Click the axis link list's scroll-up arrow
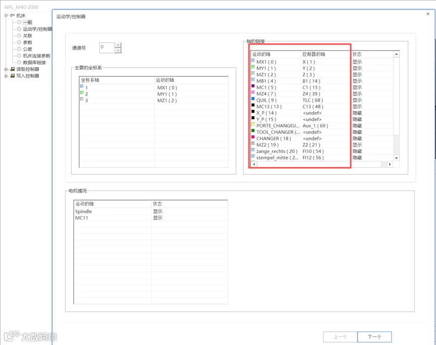 tap(397, 54)
